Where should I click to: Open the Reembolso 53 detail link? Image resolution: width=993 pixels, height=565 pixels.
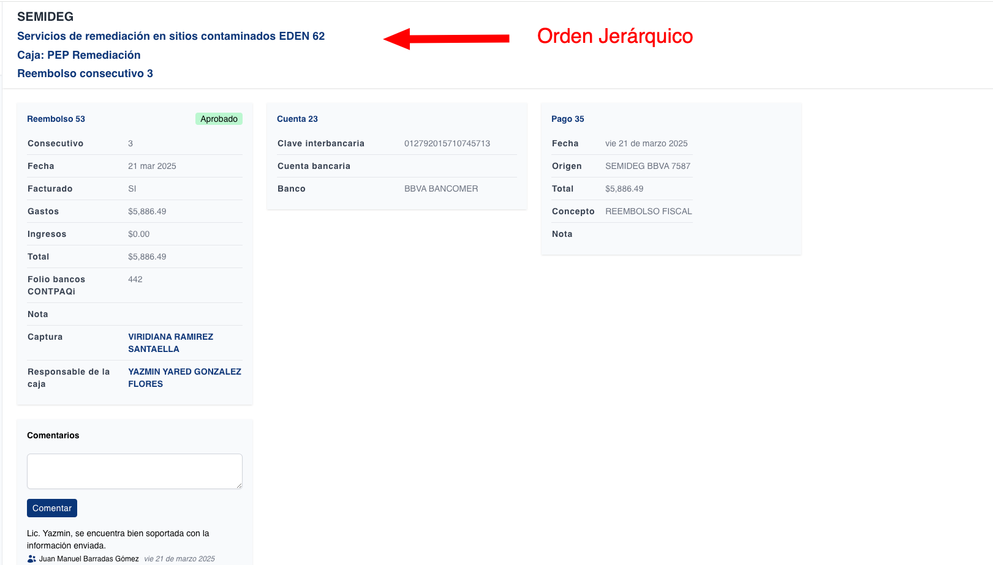point(56,119)
